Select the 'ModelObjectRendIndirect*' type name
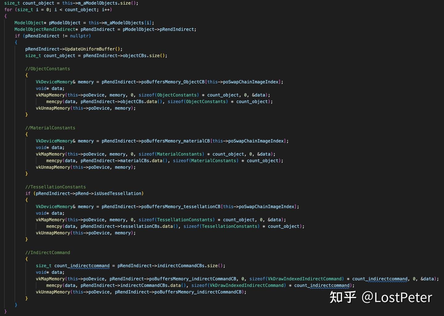This screenshot has height=316, width=444. click(46, 29)
